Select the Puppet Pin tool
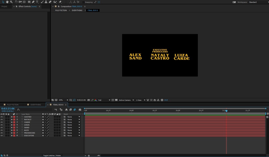 (60, 2)
